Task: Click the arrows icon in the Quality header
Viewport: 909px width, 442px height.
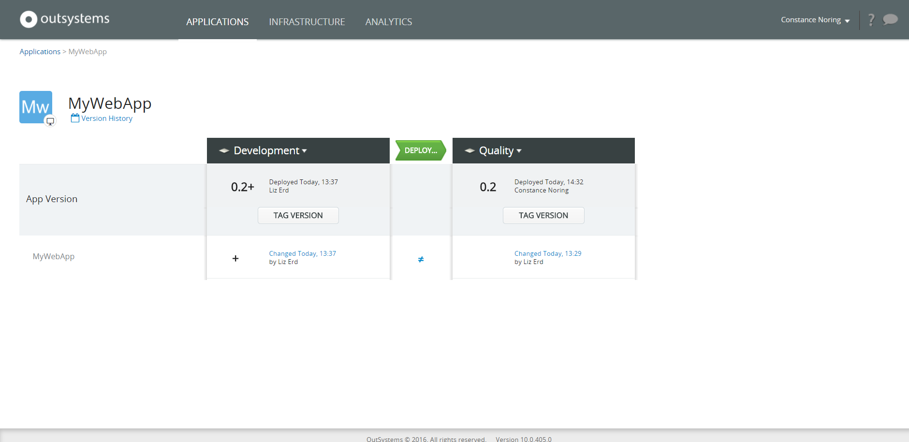Action: click(469, 150)
